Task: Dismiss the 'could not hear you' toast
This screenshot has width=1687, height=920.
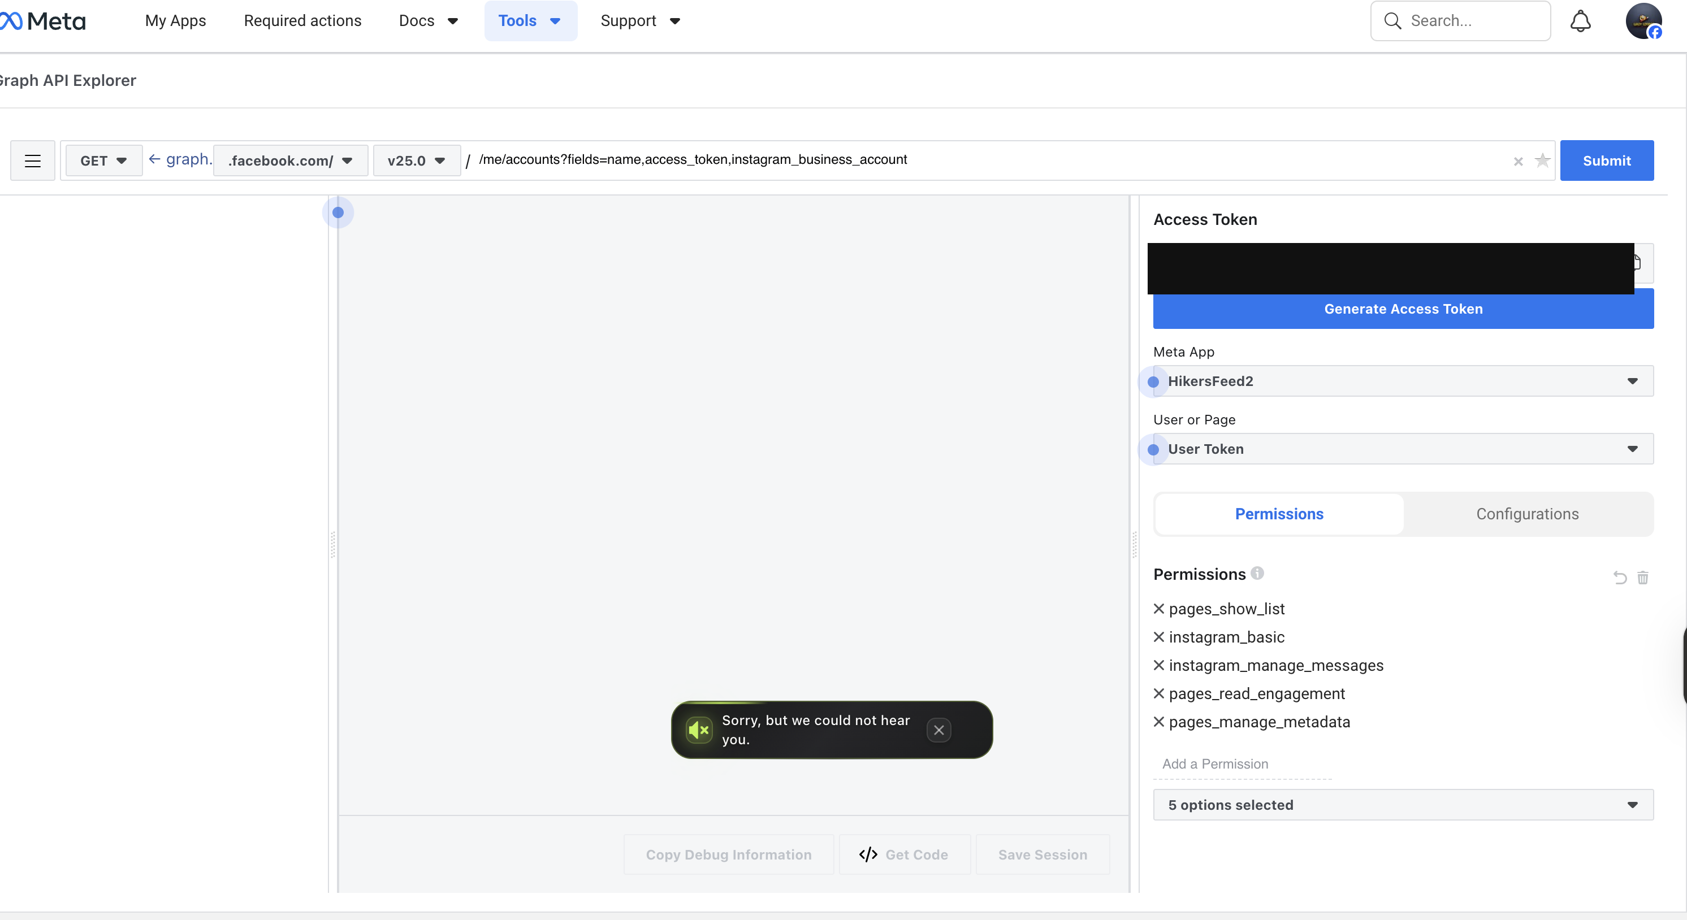Action: point(939,730)
